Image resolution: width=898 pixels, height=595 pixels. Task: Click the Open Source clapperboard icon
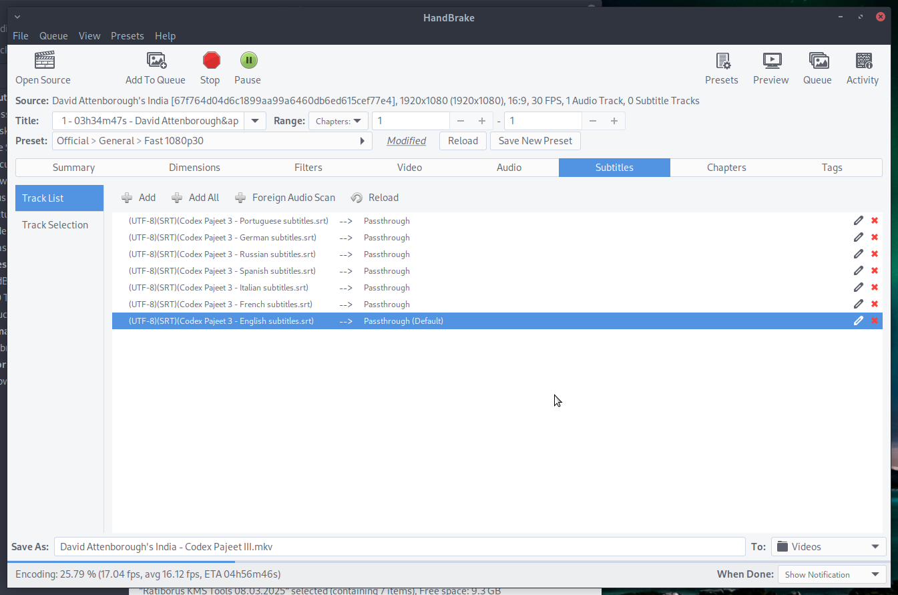click(x=44, y=60)
